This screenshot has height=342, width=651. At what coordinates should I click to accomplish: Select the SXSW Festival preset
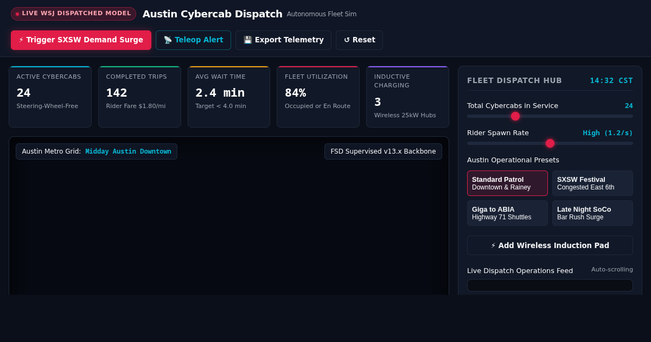(x=592, y=183)
